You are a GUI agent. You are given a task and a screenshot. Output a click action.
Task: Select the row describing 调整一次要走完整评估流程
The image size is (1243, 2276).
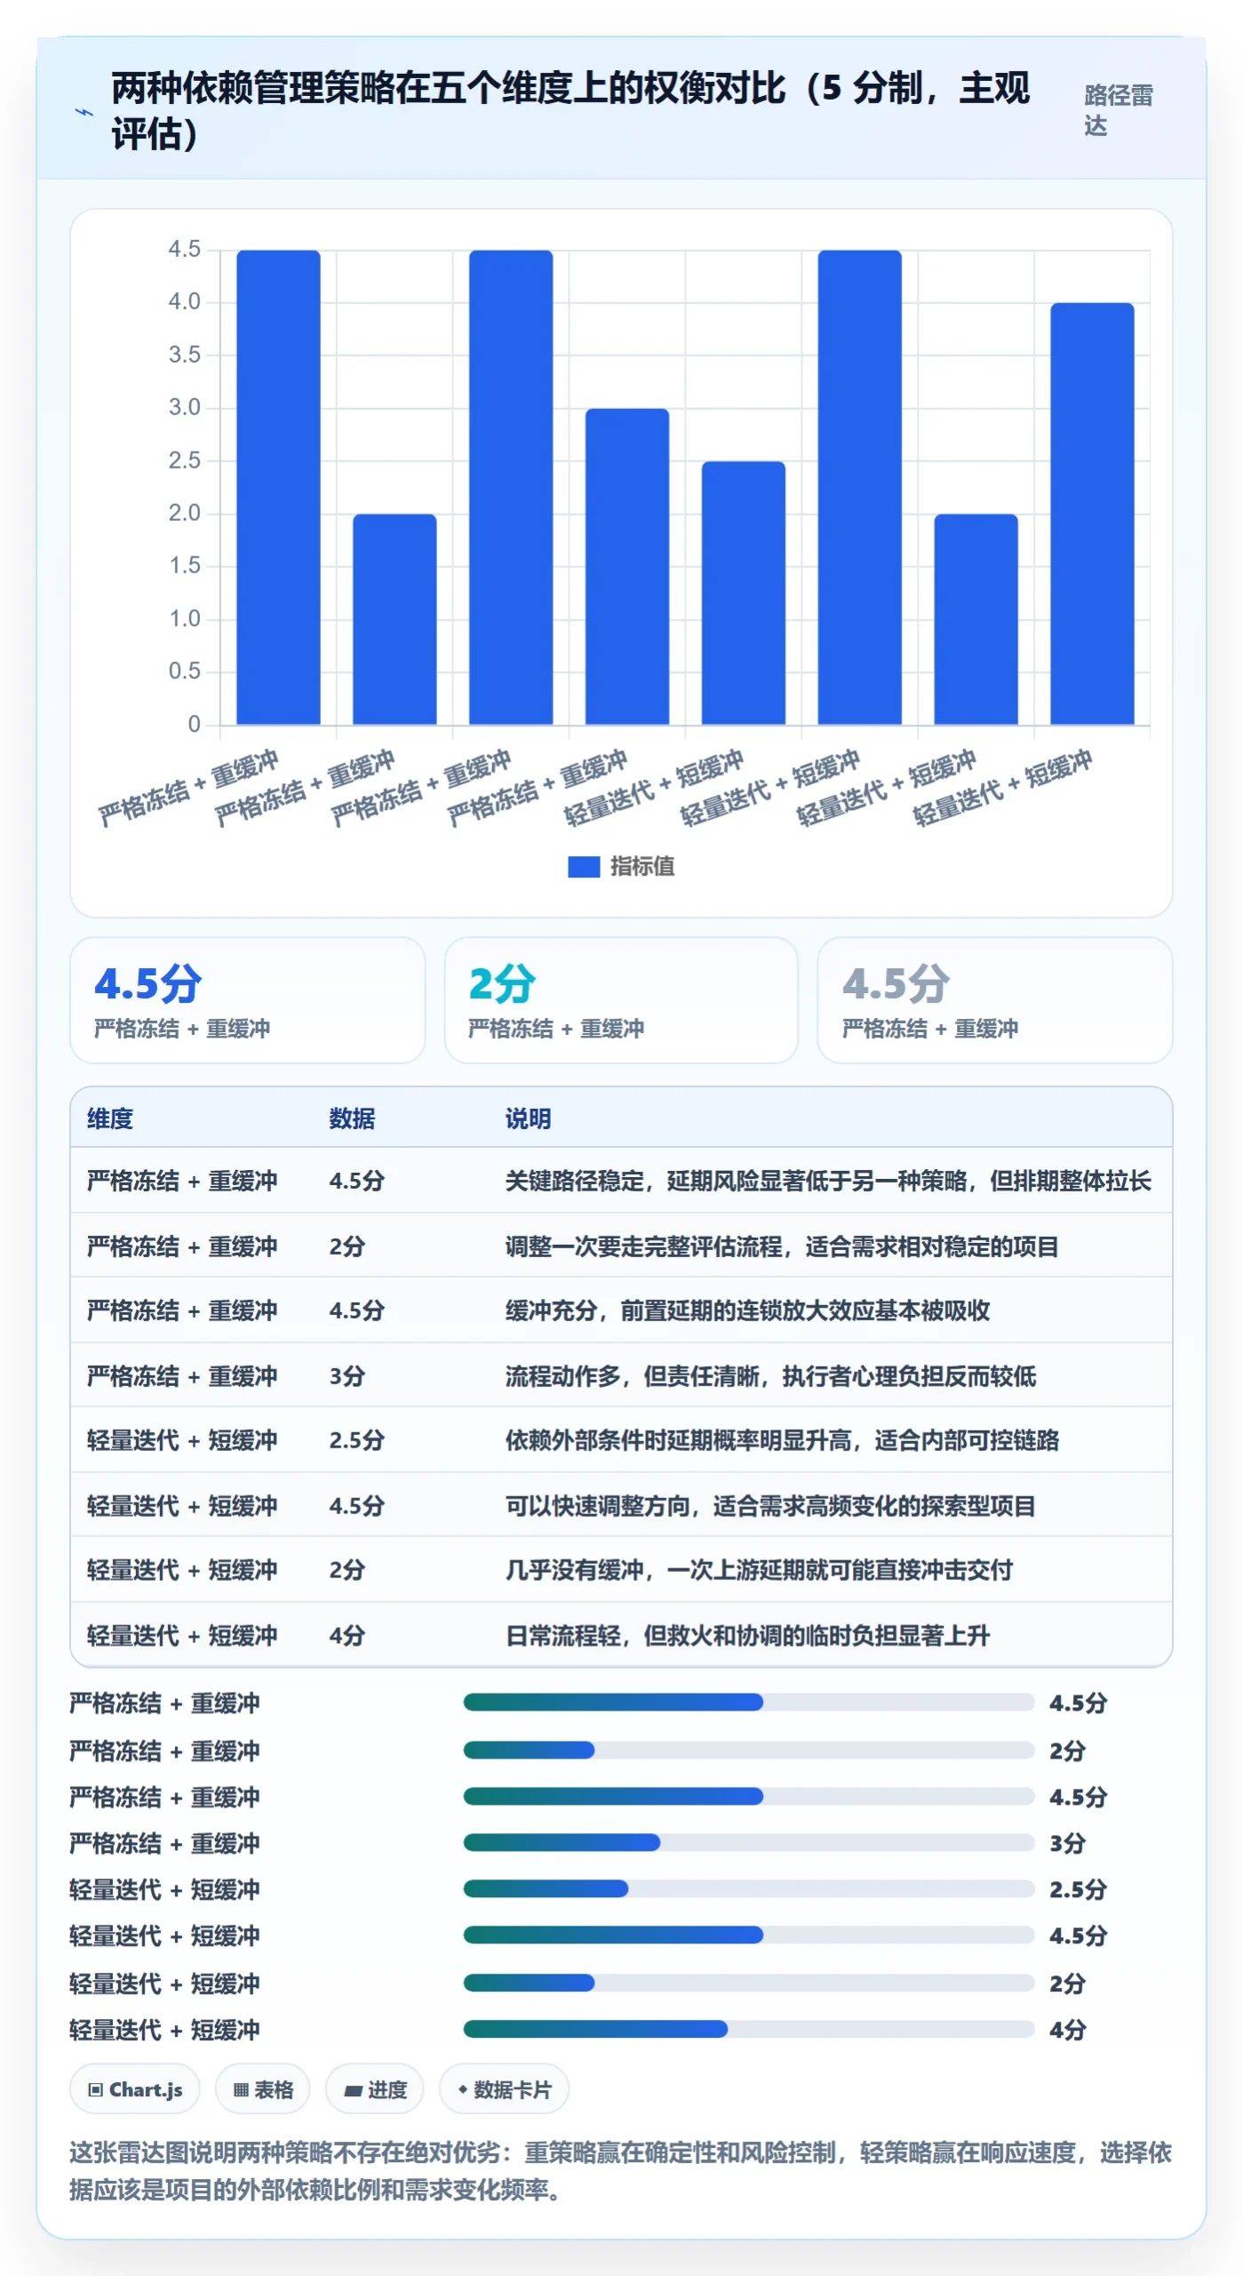621,1246
